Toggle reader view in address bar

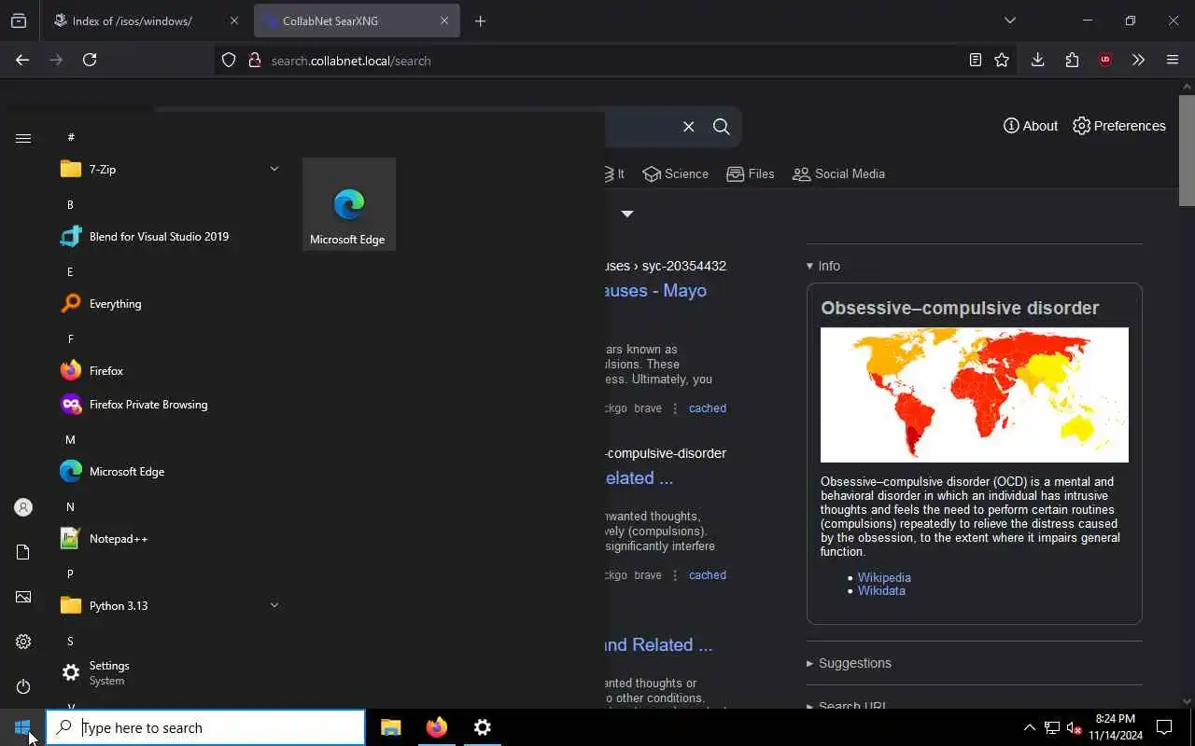point(975,60)
